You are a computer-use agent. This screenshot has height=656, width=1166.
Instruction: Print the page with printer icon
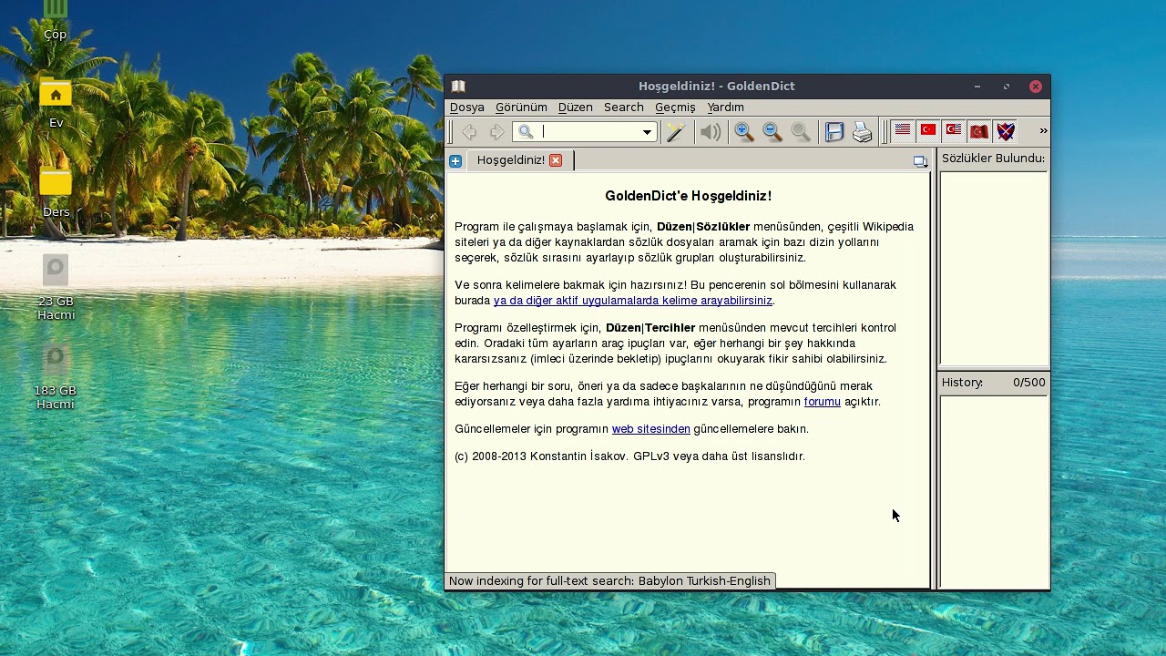(x=863, y=132)
